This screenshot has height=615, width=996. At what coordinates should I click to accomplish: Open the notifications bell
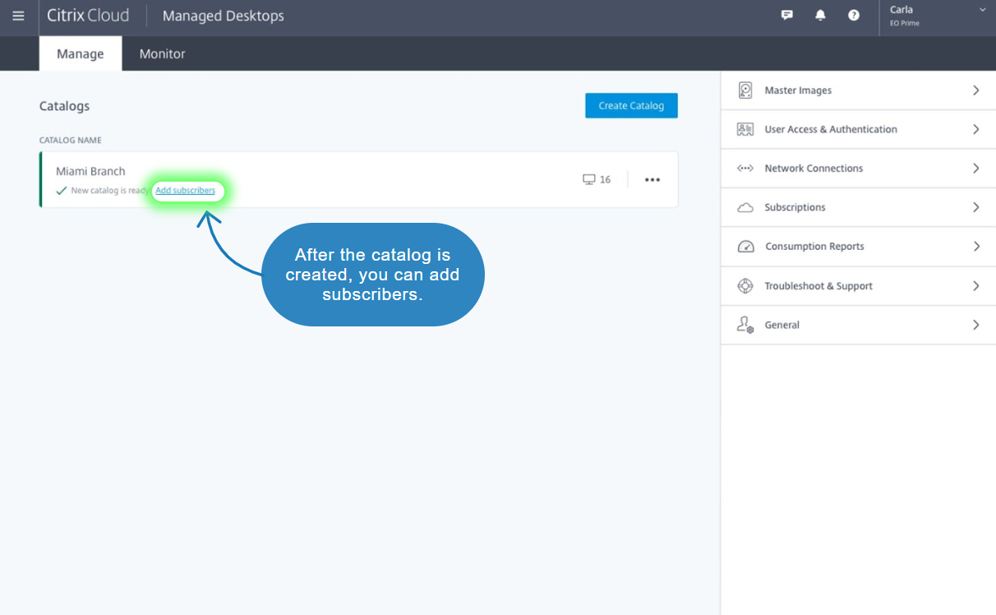[x=820, y=16]
